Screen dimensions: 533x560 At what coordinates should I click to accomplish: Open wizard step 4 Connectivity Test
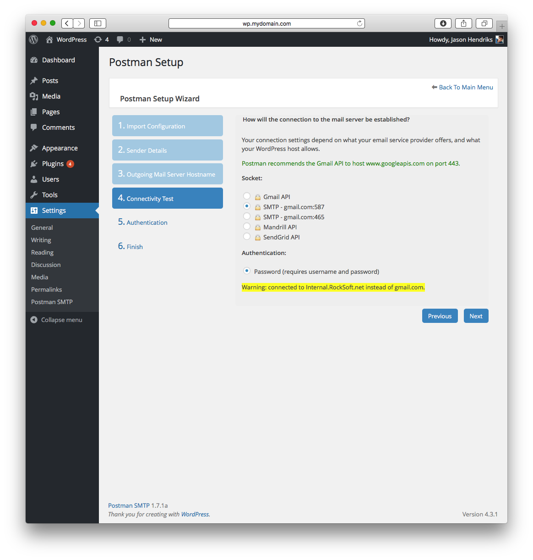pos(168,198)
